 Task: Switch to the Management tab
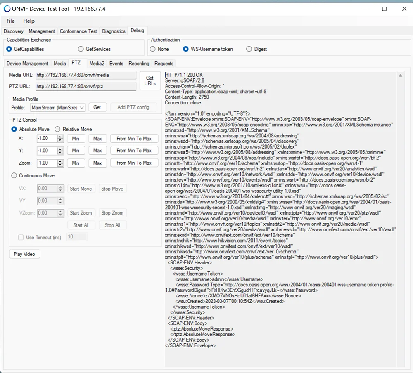point(42,31)
